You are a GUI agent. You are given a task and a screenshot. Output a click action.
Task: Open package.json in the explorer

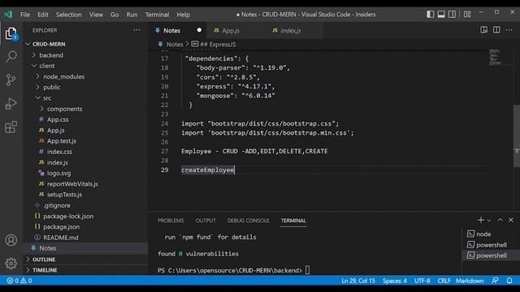(x=62, y=227)
